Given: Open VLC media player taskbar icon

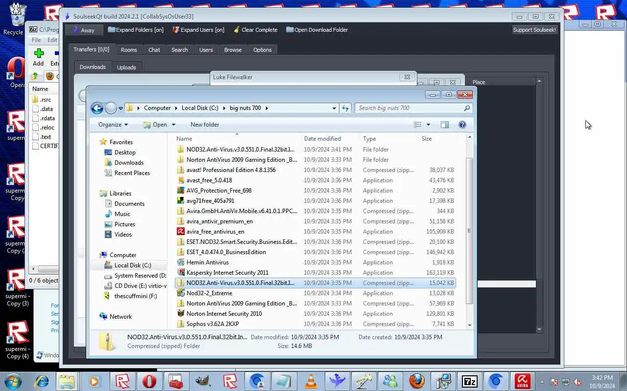Looking at the screenshot, I should pyautogui.click(x=311, y=381).
